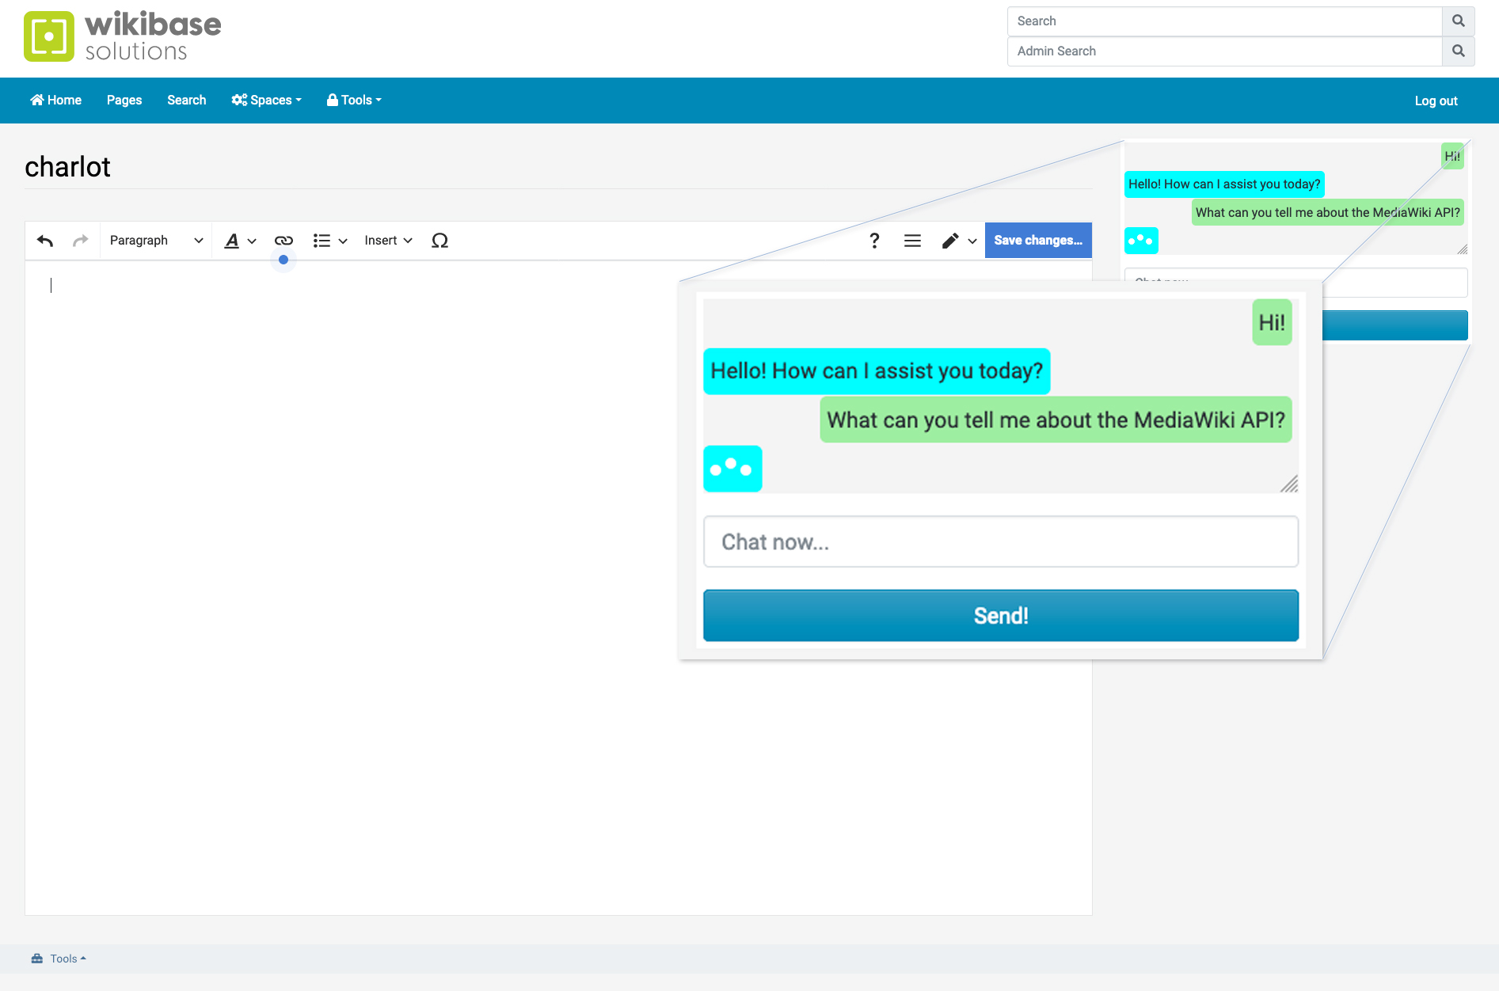Open the page options hamburger menu

click(912, 240)
